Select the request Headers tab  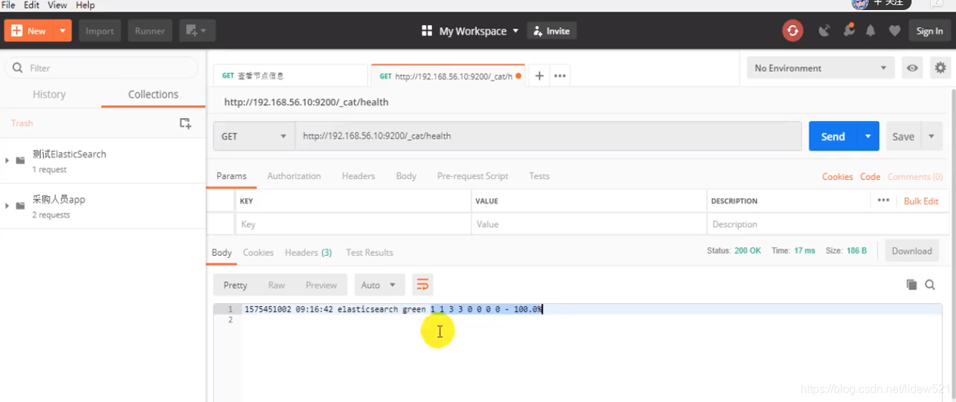point(358,176)
